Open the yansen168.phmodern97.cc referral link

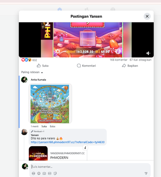click(x=68, y=142)
